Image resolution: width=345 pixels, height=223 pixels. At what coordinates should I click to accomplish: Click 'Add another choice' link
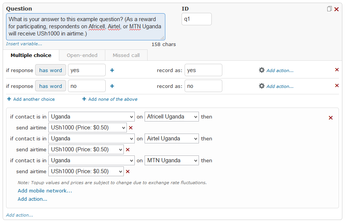(31, 99)
